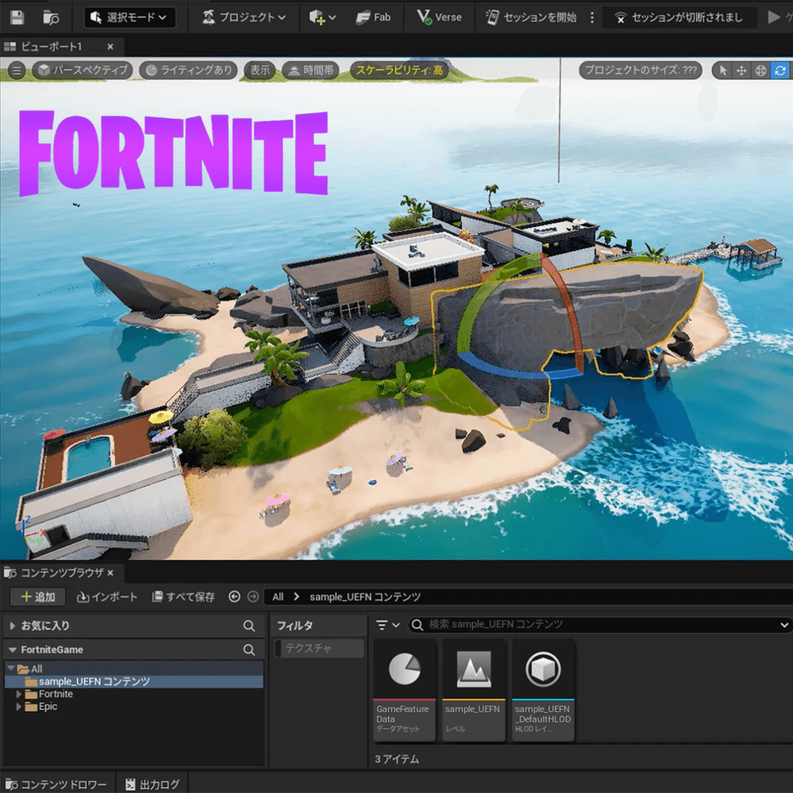Select the translate gizmo tool icon
Image resolution: width=793 pixels, height=793 pixels.
(x=742, y=70)
